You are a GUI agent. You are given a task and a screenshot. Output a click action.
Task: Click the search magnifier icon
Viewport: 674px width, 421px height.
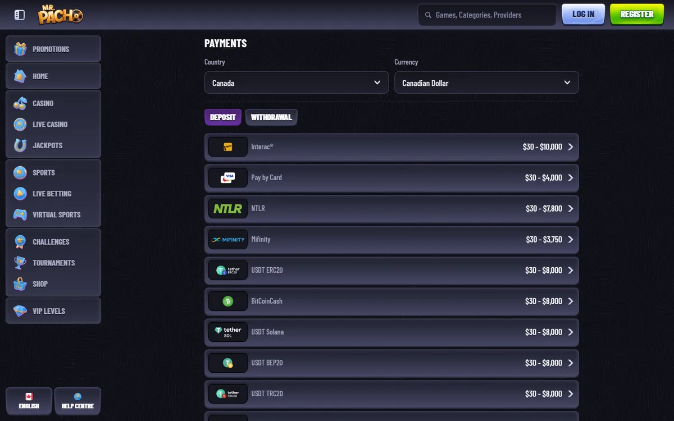point(429,15)
